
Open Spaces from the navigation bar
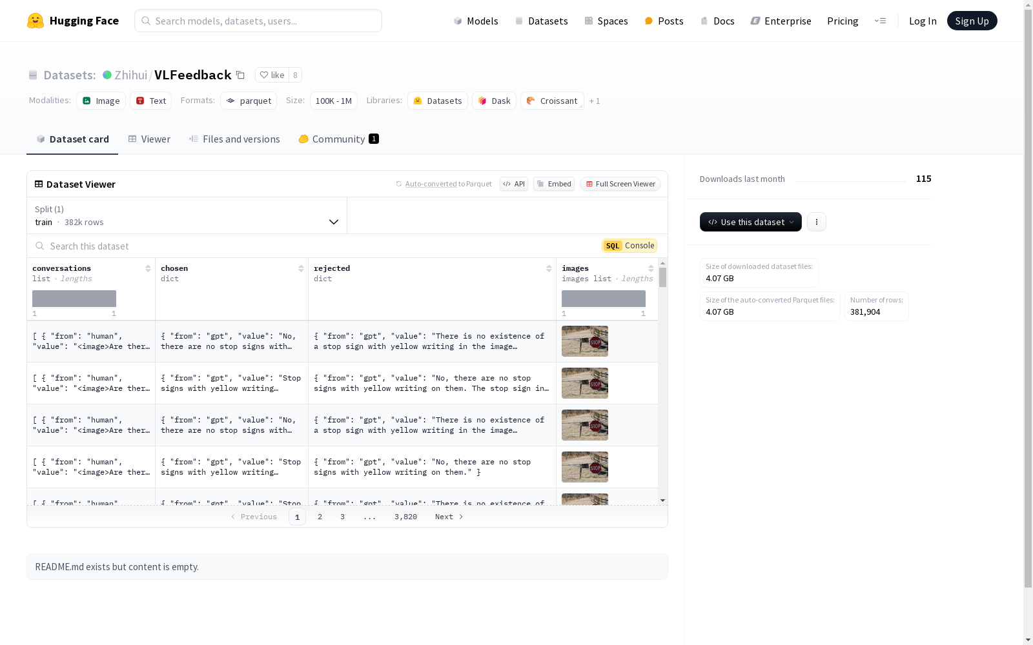606,21
